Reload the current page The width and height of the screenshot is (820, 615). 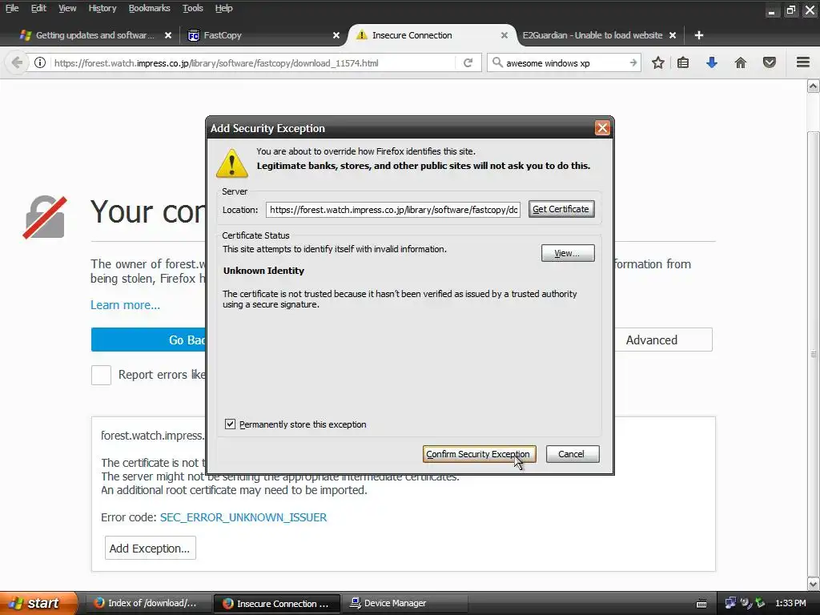click(x=468, y=62)
